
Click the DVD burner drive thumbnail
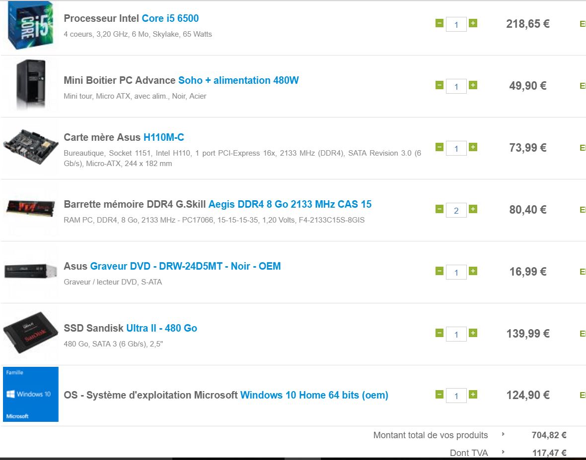[31, 271]
